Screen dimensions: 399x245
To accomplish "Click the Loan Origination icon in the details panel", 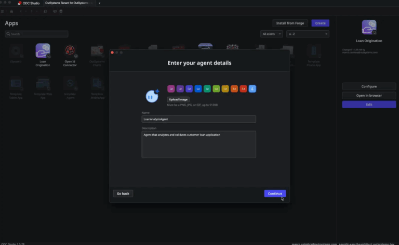I will tap(369, 27).
